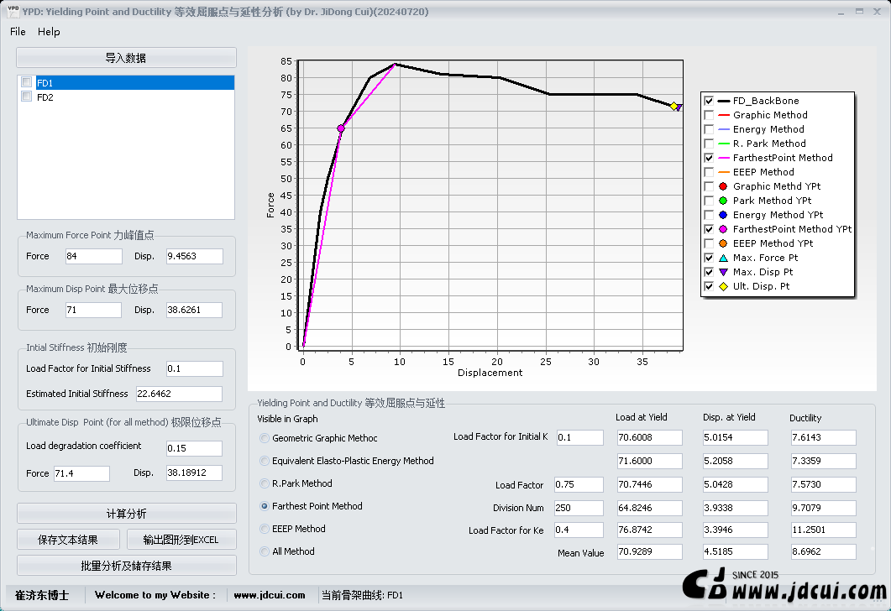
Task: Show the EEEP Method YPt legend checkbox
Action: tap(709, 243)
